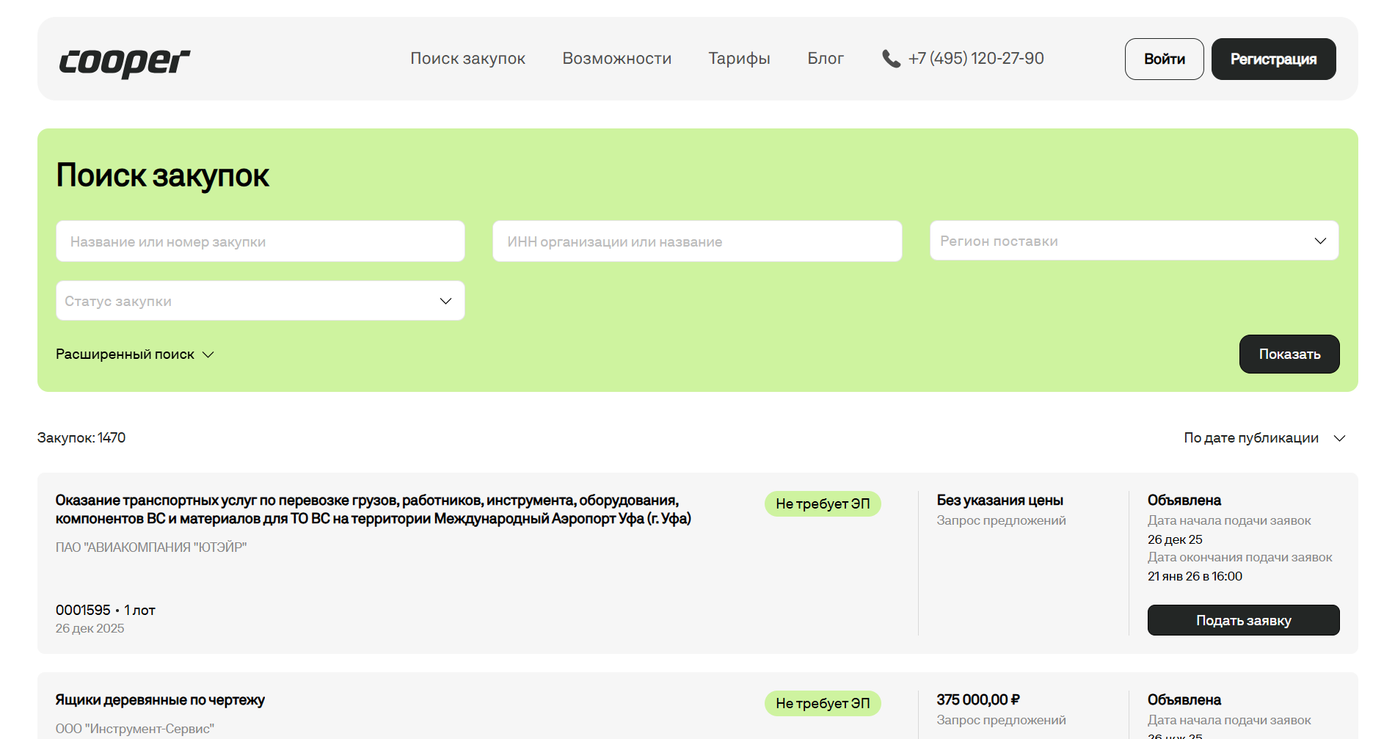The height and width of the screenshot is (739, 1395).
Task: Click Подать заявку for the ЮТЭЙР tender
Action: tap(1242, 621)
